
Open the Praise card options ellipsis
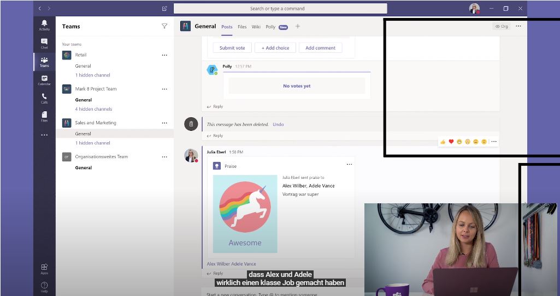(349, 164)
